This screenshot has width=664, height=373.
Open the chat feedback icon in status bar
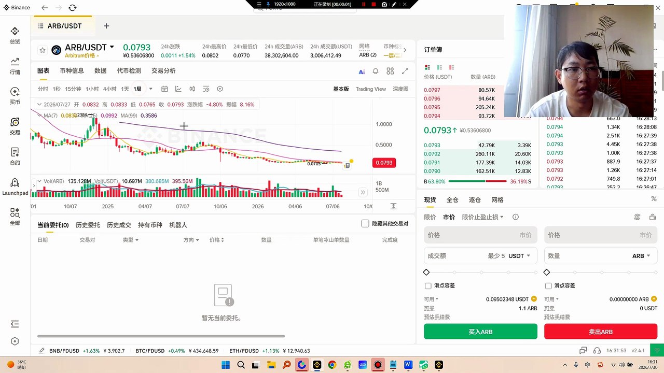click(583, 351)
